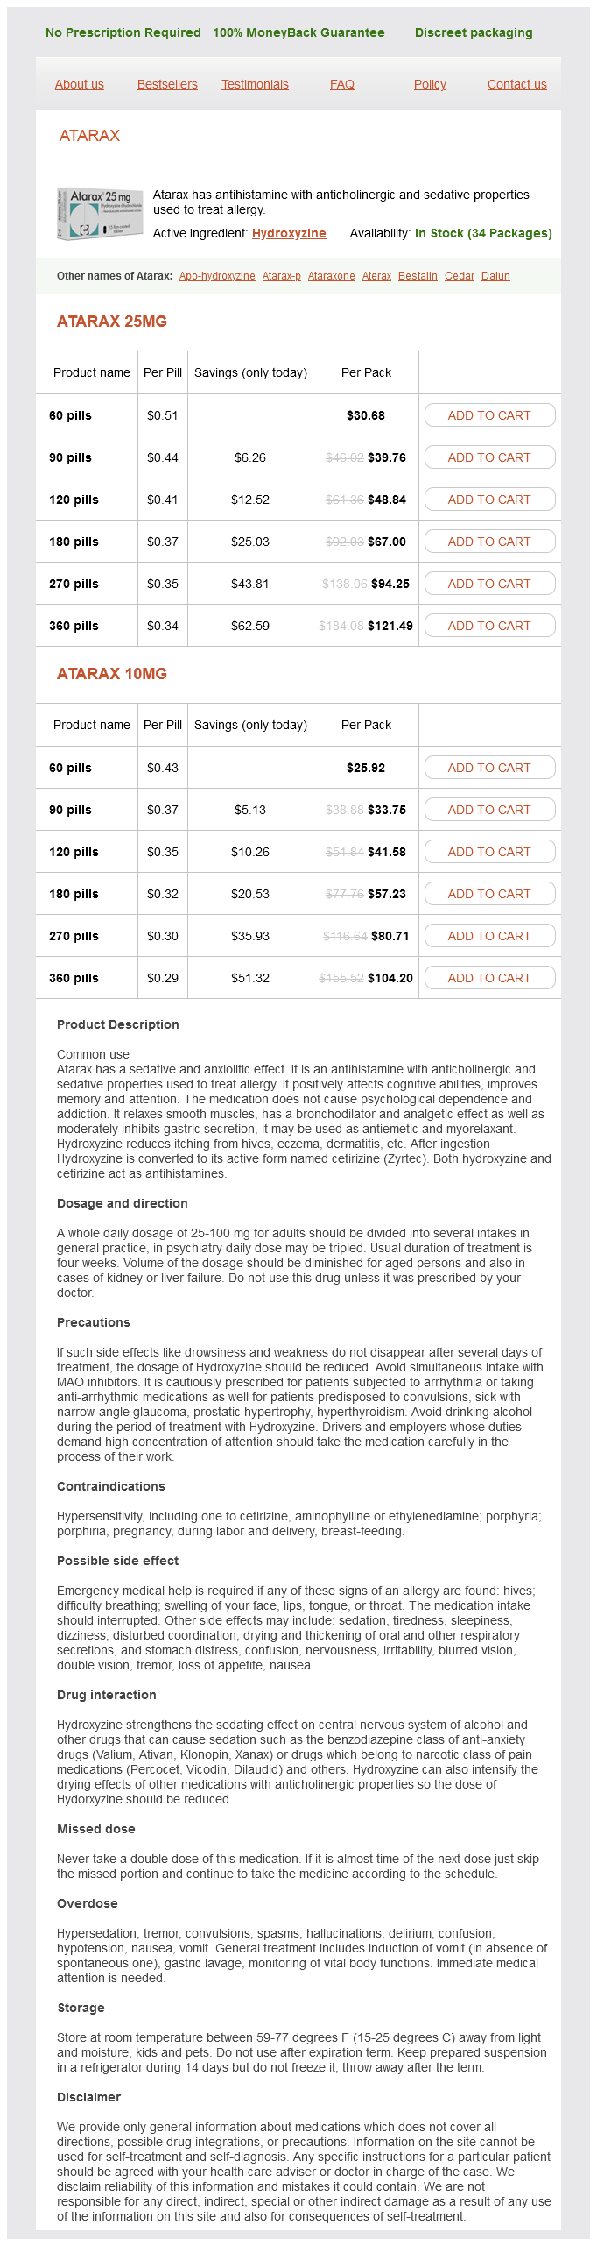This screenshot has width=597, height=2246.
Task: Follow the Ataraxone link
Action: coord(331,276)
